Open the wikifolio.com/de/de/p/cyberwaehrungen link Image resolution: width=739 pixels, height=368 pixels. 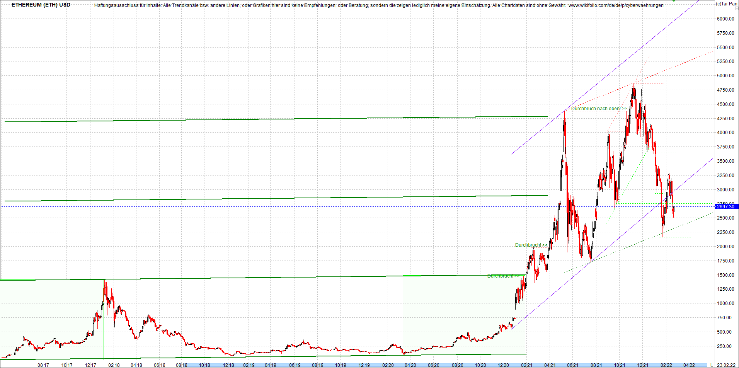coord(615,5)
